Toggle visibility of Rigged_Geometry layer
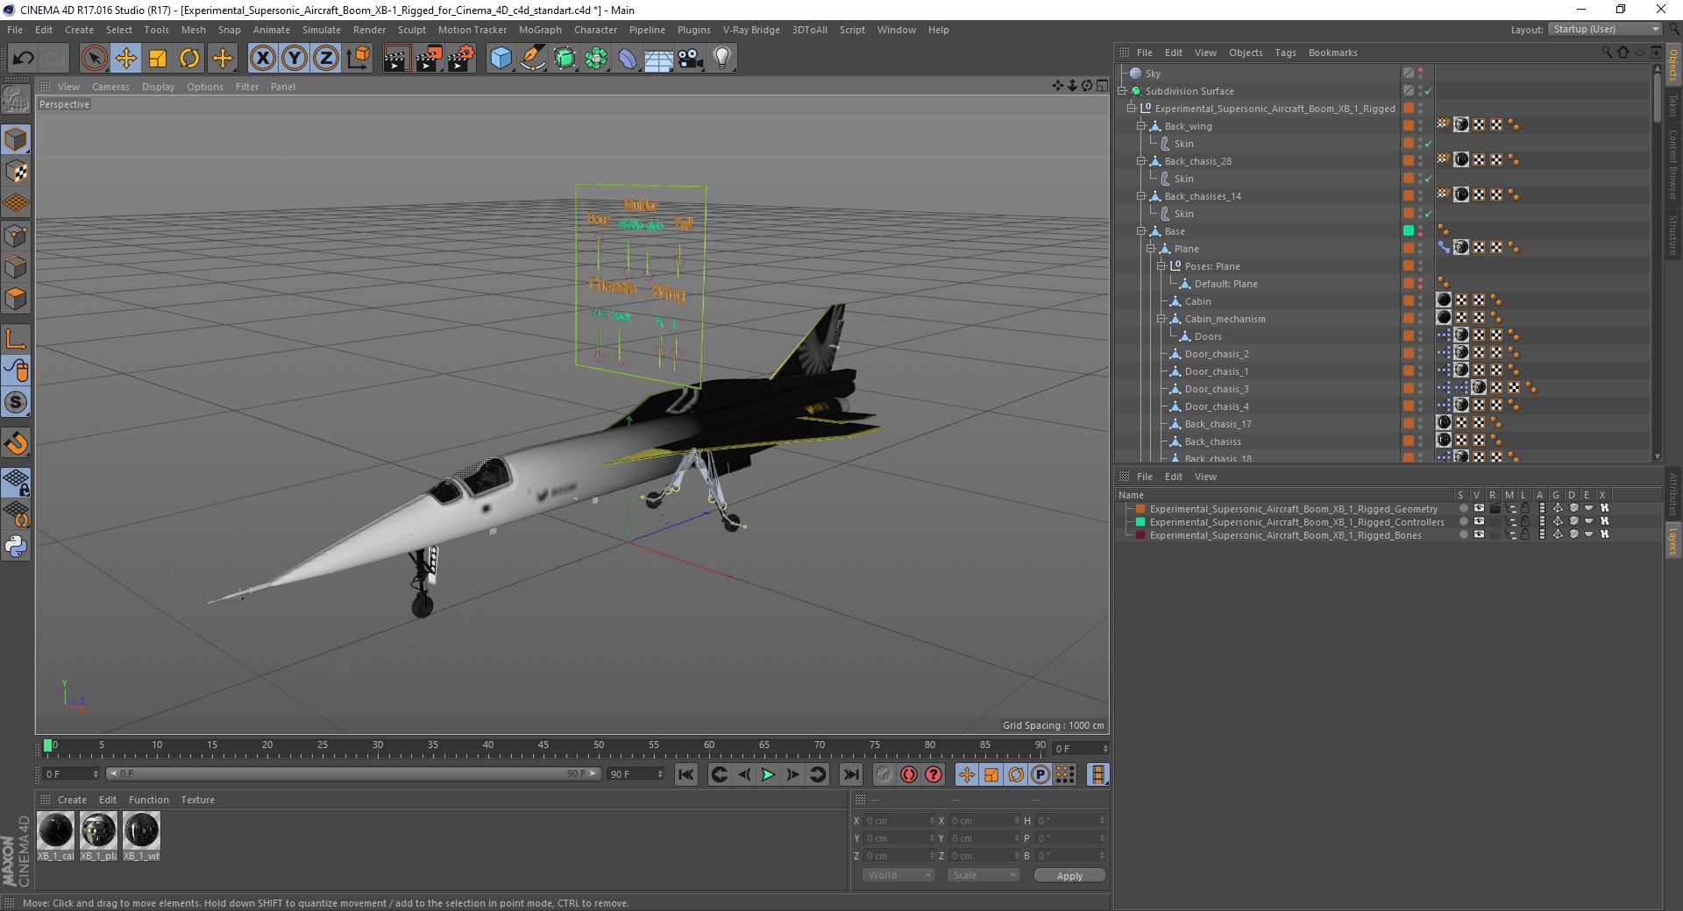This screenshot has width=1683, height=911. point(1479,508)
